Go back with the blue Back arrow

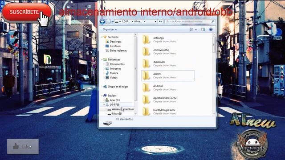click(102, 22)
